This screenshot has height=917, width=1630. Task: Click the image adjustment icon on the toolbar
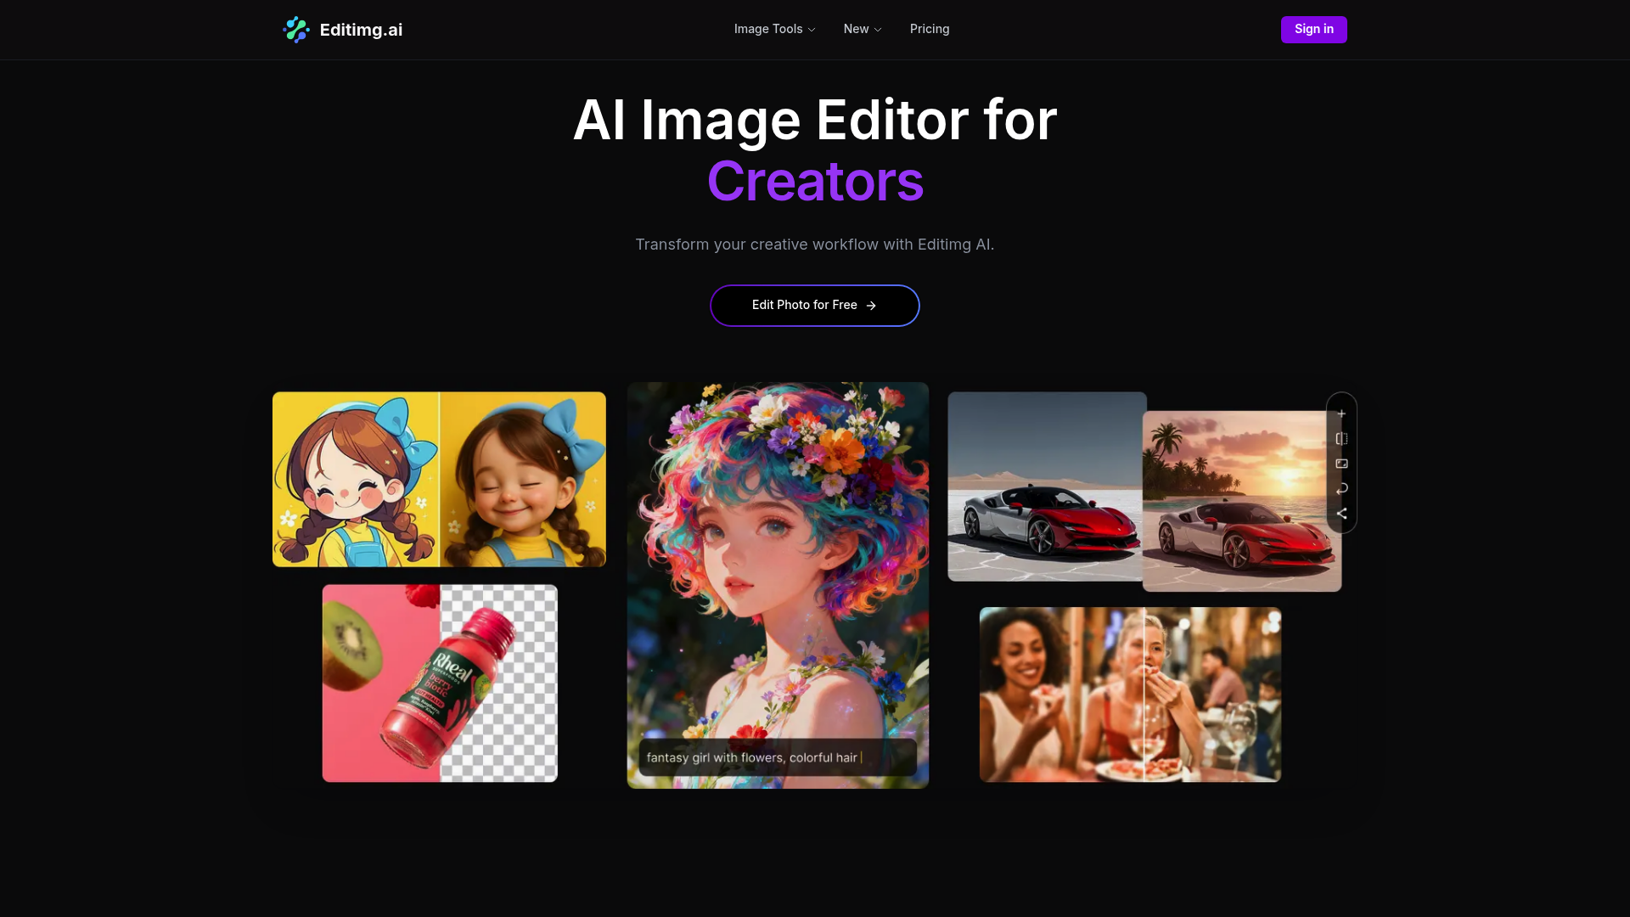[1342, 464]
